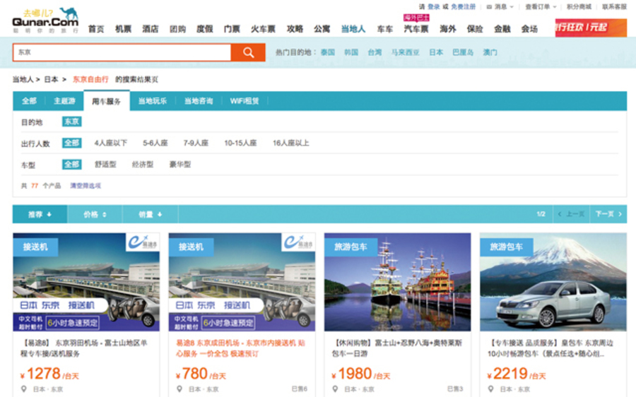Image resolution: width=636 pixels, height=397 pixels.
Task: Expand the 查看订单 dropdown
Action: click(x=541, y=6)
